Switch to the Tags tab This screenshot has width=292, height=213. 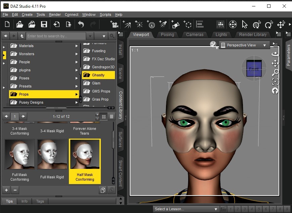[40, 201]
